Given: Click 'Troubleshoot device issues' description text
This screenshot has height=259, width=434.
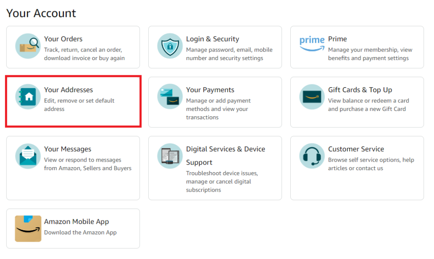Looking at the screenshot, I should click(222, 182).
